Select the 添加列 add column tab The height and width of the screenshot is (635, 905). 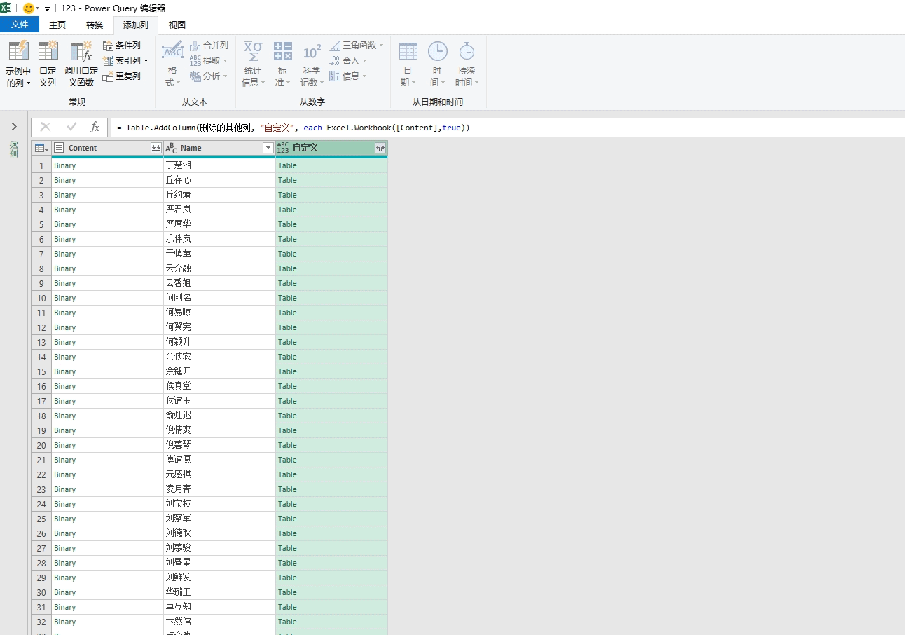136,25
